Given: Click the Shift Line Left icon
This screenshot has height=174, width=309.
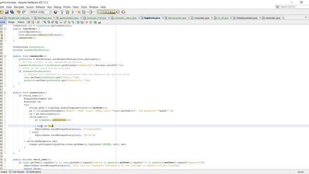Looking at the screenshot, I should tap(78, 22).
